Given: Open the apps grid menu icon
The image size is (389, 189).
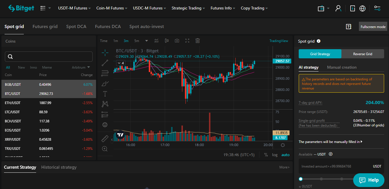Looking at the screenshot, I should coord(43,8).
